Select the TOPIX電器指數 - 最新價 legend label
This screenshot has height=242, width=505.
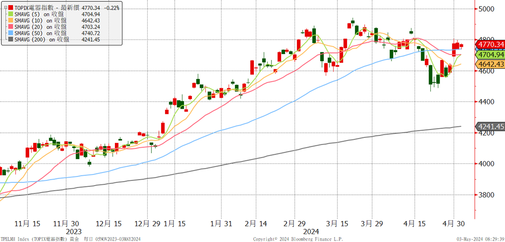46,8
